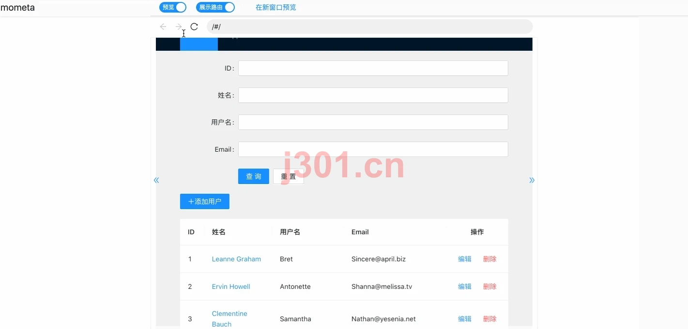
Task: Edit the Clementine Bauch row via 编辑
Action: click(465, 319)
